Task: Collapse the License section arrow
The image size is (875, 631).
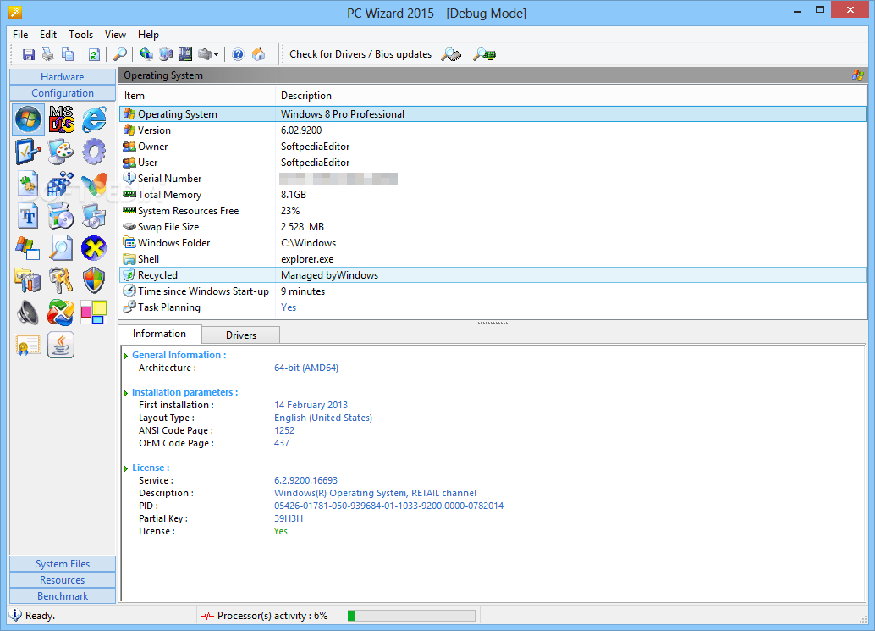Action: [x=126, y=468]
